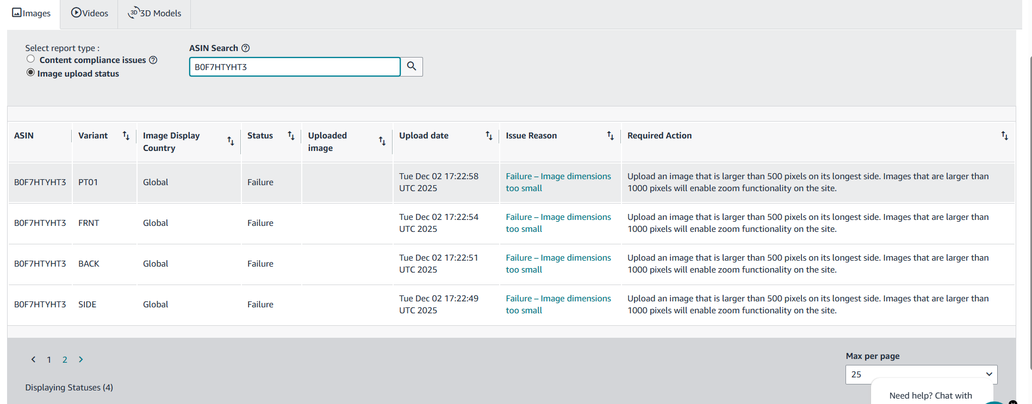Click Required Action text in BACK row
The width and height of the screenshot is (1032, 404).
[x=808, y=264]
